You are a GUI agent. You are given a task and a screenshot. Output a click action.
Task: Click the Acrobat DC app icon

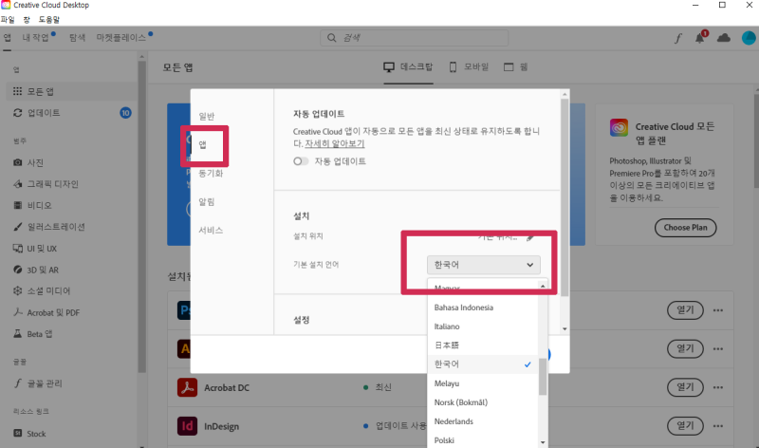coord(187,387)
